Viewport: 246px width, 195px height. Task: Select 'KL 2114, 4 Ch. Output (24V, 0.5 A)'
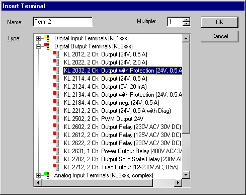coord(106,79)
